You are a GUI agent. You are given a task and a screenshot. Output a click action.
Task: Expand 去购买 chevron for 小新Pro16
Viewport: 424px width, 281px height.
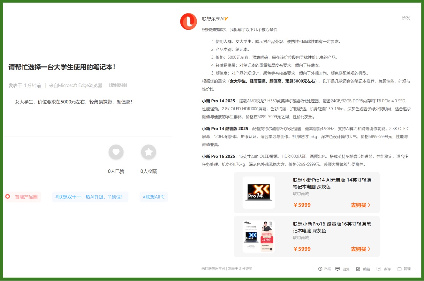tap(369, 249)
